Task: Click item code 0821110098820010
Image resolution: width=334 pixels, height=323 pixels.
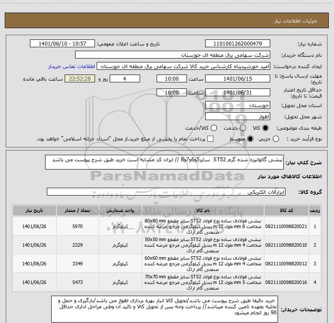Action: click(x=286, y=245)
